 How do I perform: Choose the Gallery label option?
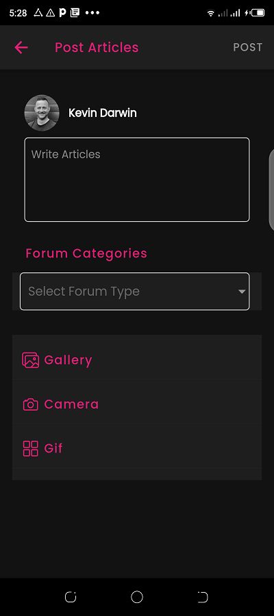[68, 360]
